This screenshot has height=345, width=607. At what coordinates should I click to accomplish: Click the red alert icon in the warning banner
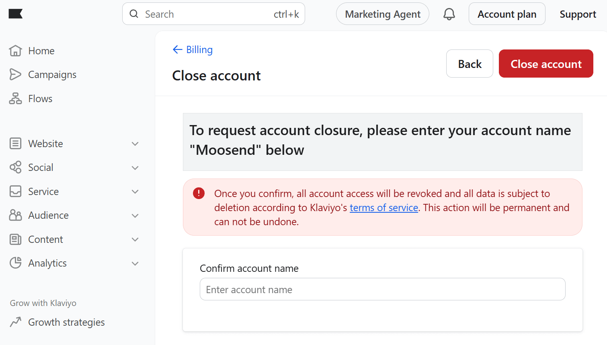pos(198,193)
